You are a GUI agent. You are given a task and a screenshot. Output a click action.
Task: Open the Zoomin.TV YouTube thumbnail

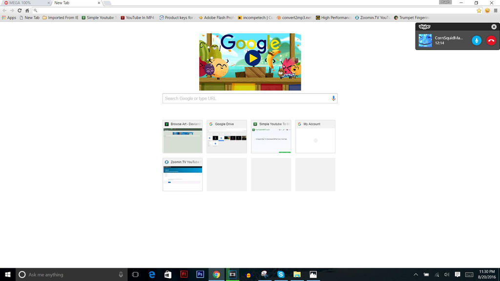pos(183,175)
